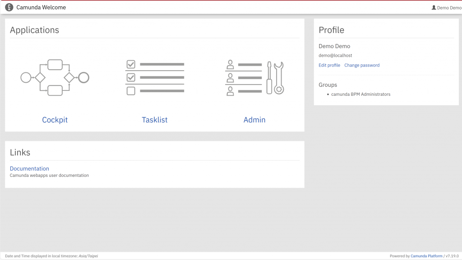
Task: Click the Change password link
Action: [x=362, y=65]
